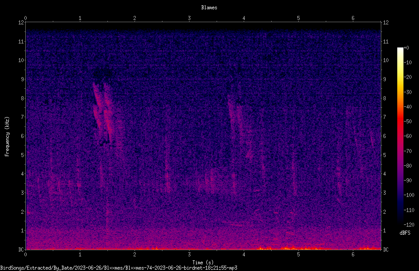Image resolution: width=419 pixels, height=271 pixels.
Task: Click the "4" kHz tick on the right axis
Action: click(384, 174)
